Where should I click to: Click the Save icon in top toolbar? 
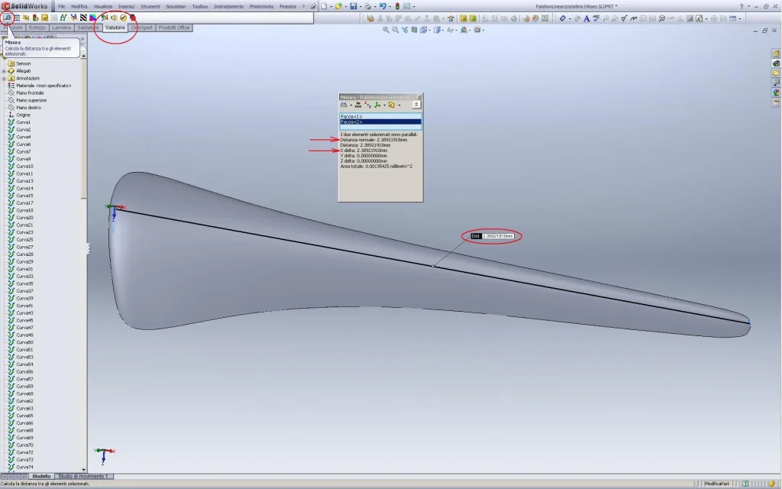tap(354, 6)
